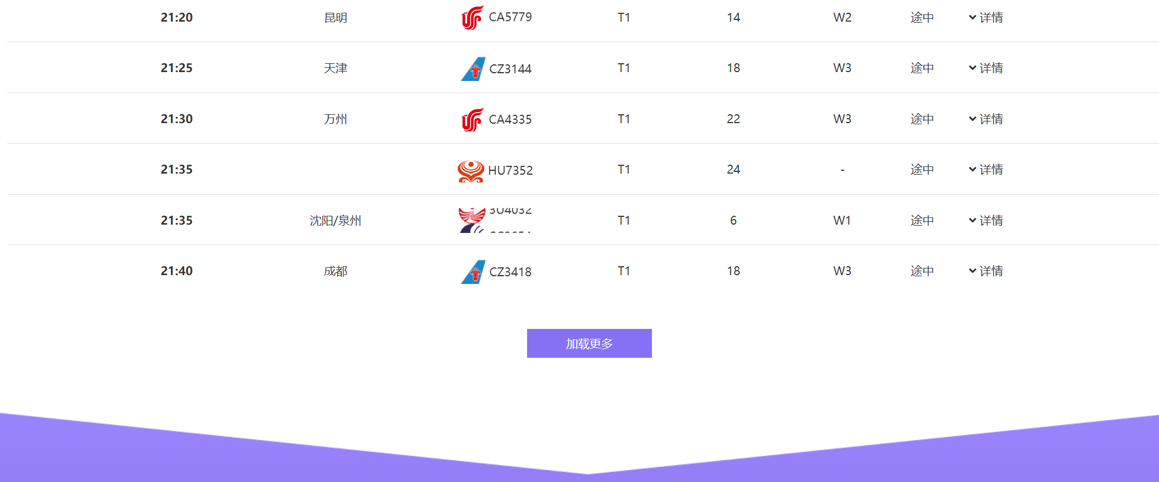Click the China Southern logo for CZ3418
The image size is (1159, 482).
[x=473, y=272]
